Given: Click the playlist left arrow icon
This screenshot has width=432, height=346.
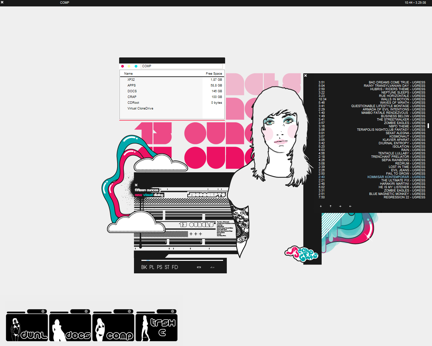Looking at the screenshot, I should point(350,206).
